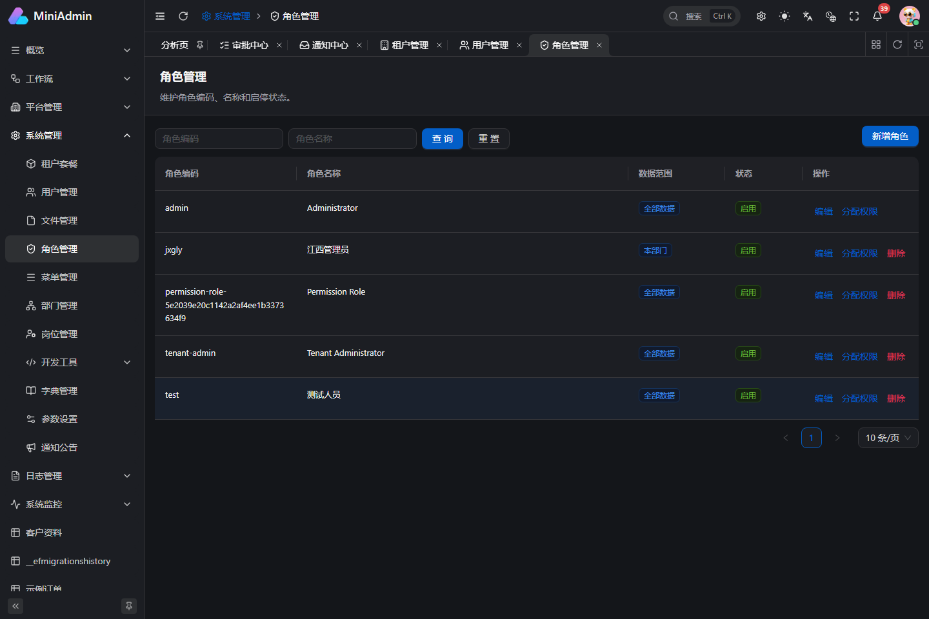Click the refresh icon beside hamburger menu
Image resolution: width=929 pixels, height=619 pixels.
pyautogui.click(x=183, y=16)
